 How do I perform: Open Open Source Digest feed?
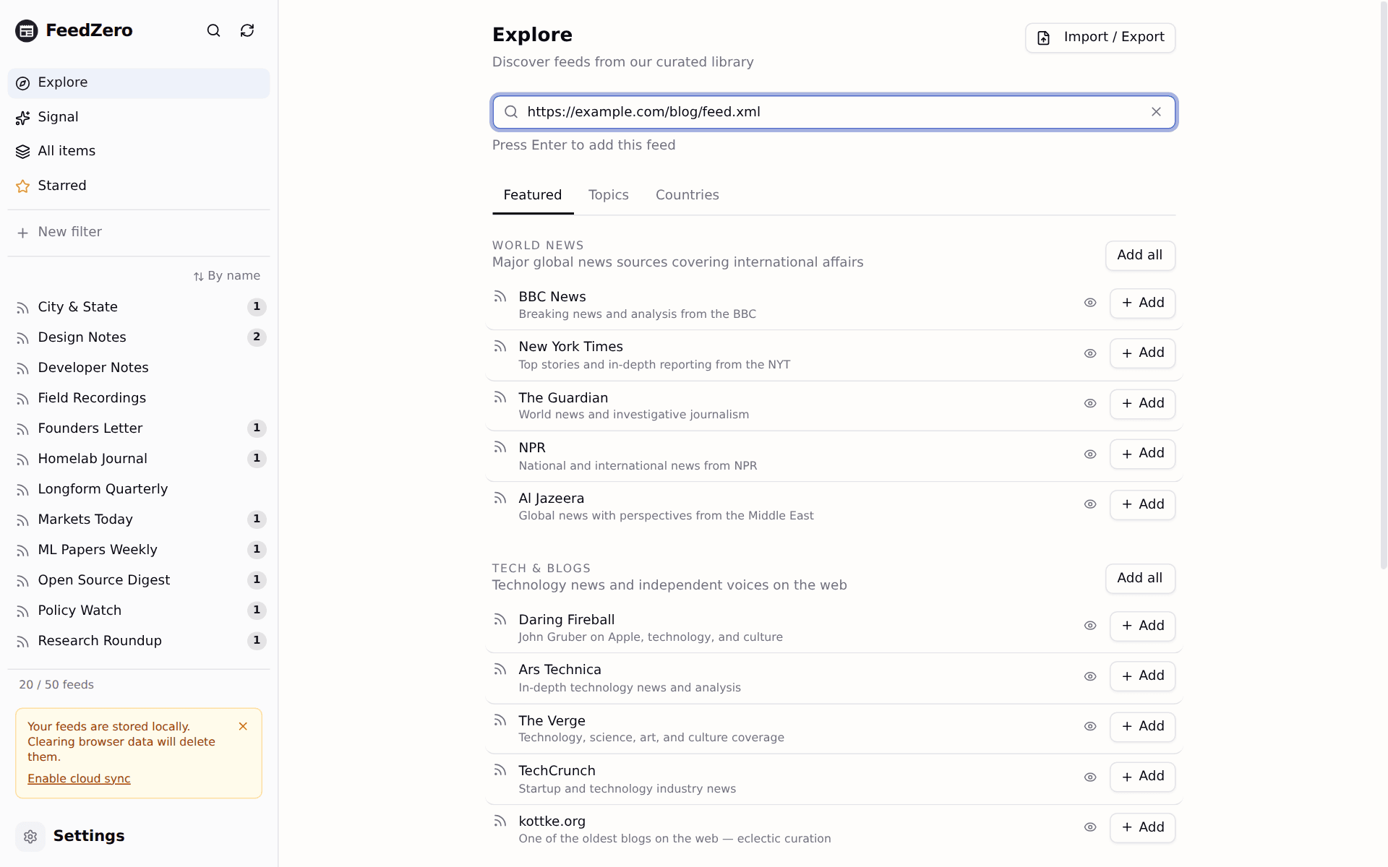(139, 580)
